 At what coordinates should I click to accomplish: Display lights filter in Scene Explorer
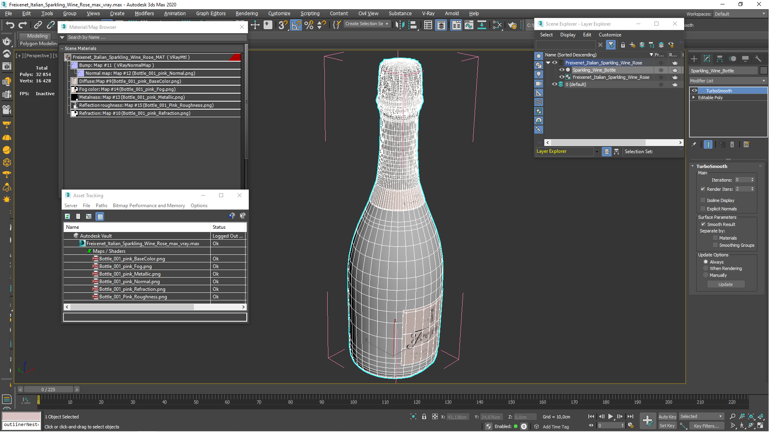[x=539, y=74]
